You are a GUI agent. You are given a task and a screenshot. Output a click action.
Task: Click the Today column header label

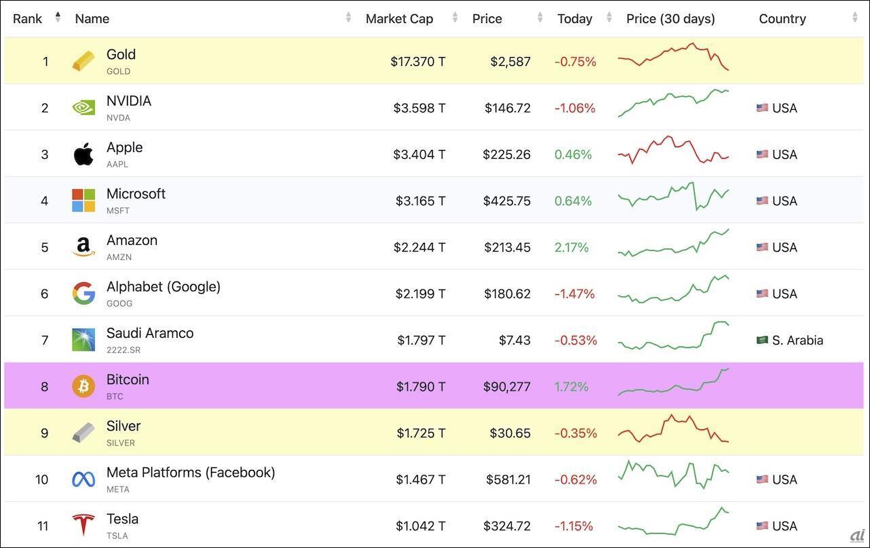click(575, 19)
